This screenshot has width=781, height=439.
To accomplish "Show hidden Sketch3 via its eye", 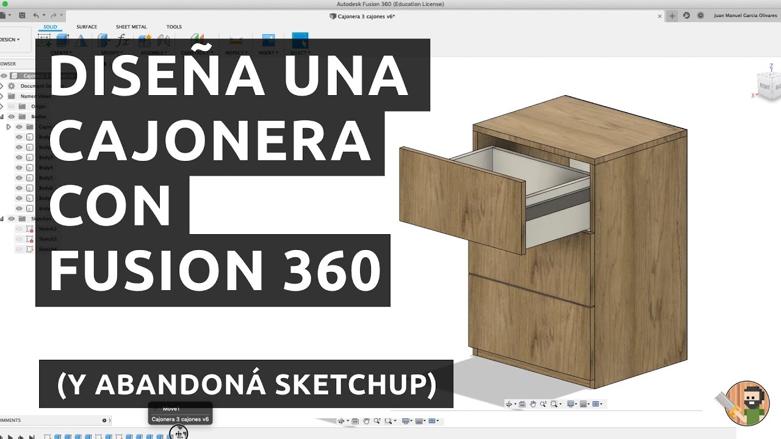I will (x=19, y=239).
